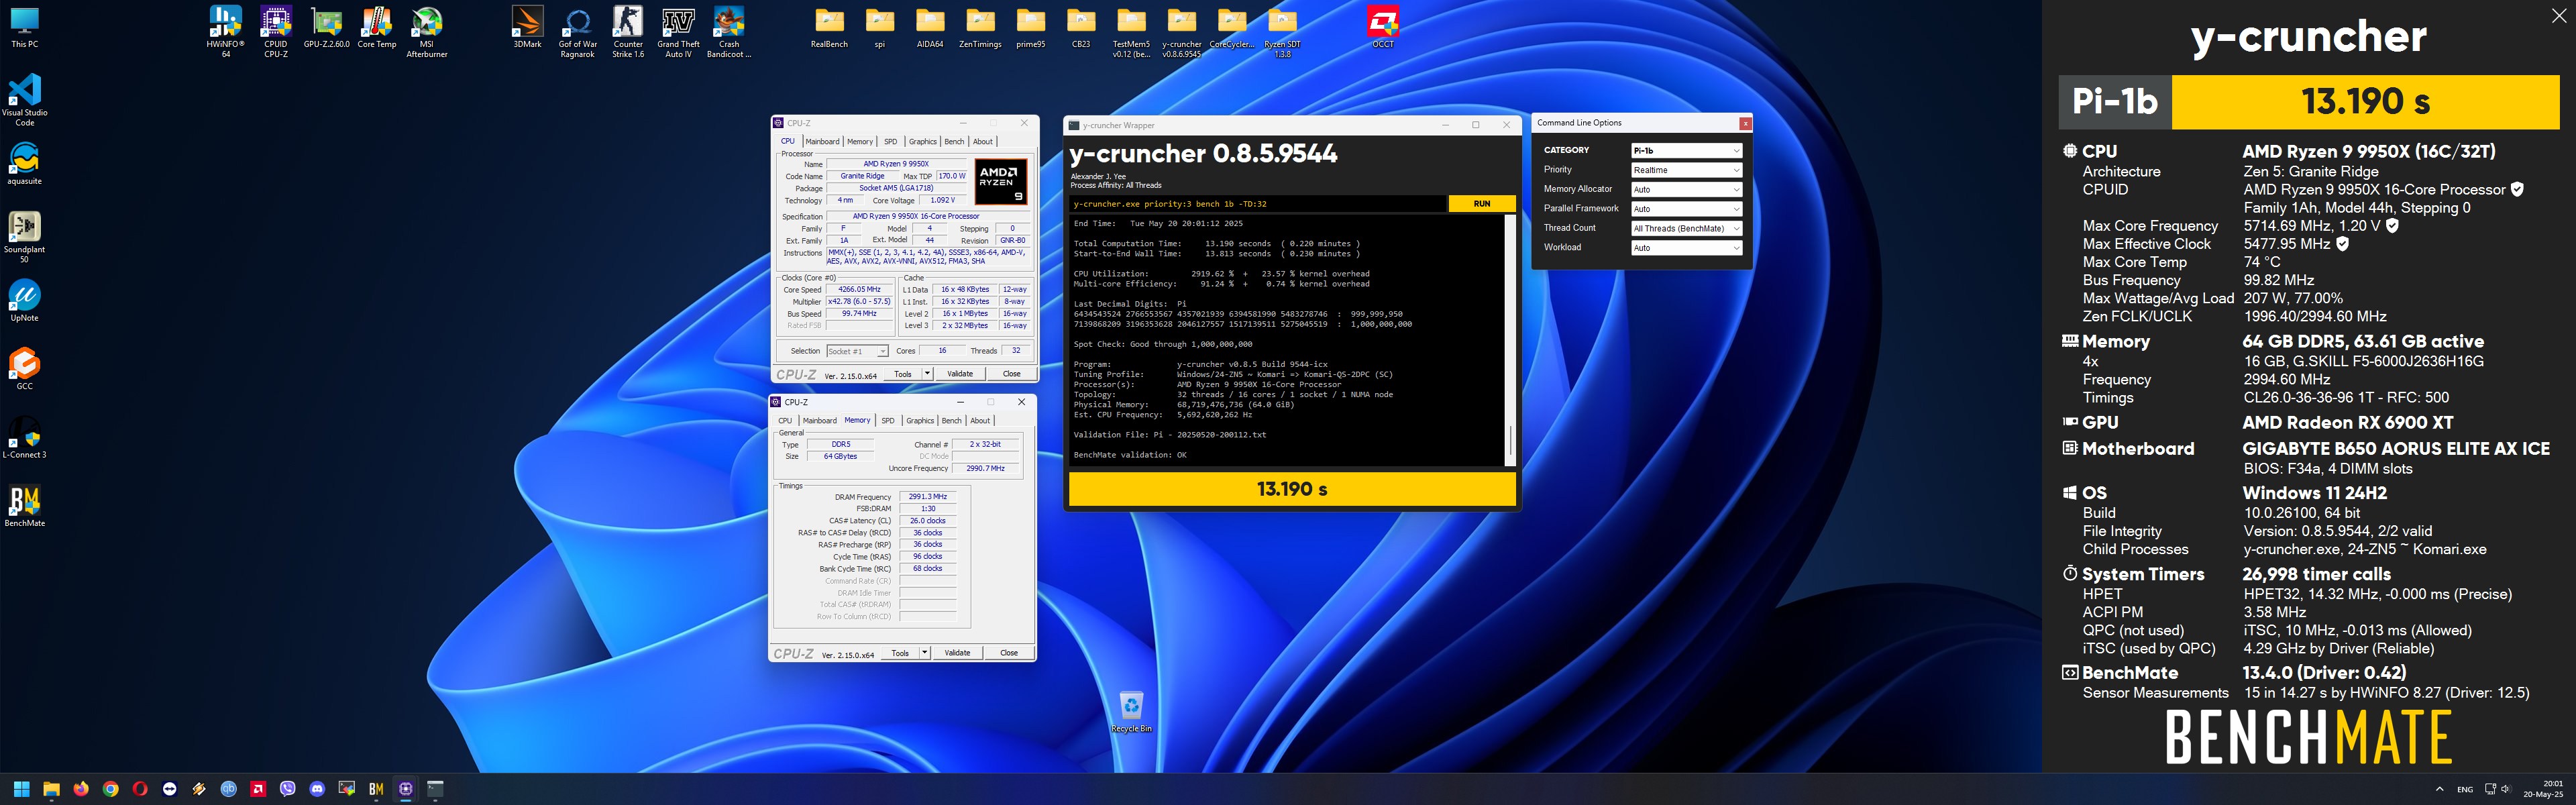Viewport: 2576px width, 805px height.
Task: Click Validate in the upper CPU-Z window
Action: coord(960,374)
